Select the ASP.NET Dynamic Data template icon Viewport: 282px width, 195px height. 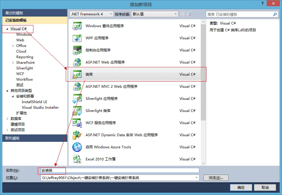pos(77,135)
